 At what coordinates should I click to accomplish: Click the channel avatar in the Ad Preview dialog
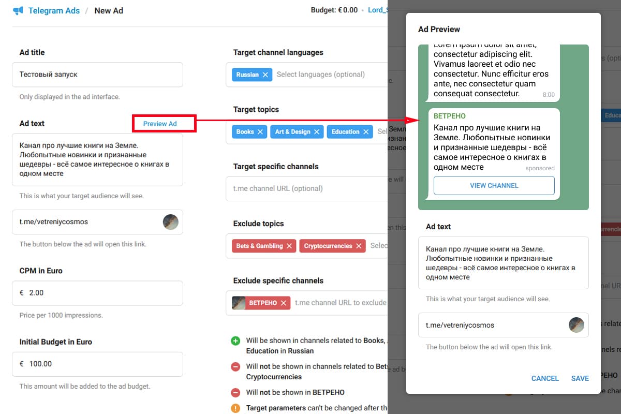[576, 325]
